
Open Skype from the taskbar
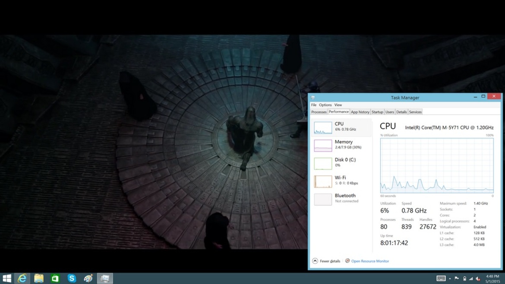(x=72, y=278)
